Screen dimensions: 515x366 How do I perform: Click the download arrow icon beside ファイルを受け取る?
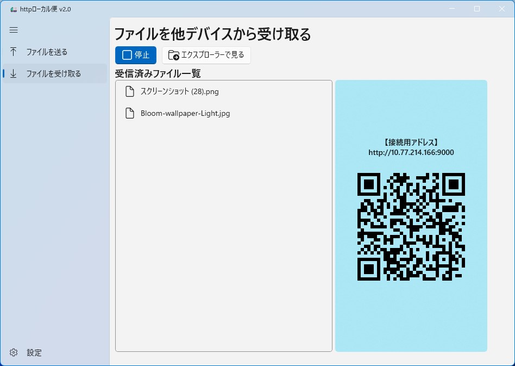coord(13,73)
